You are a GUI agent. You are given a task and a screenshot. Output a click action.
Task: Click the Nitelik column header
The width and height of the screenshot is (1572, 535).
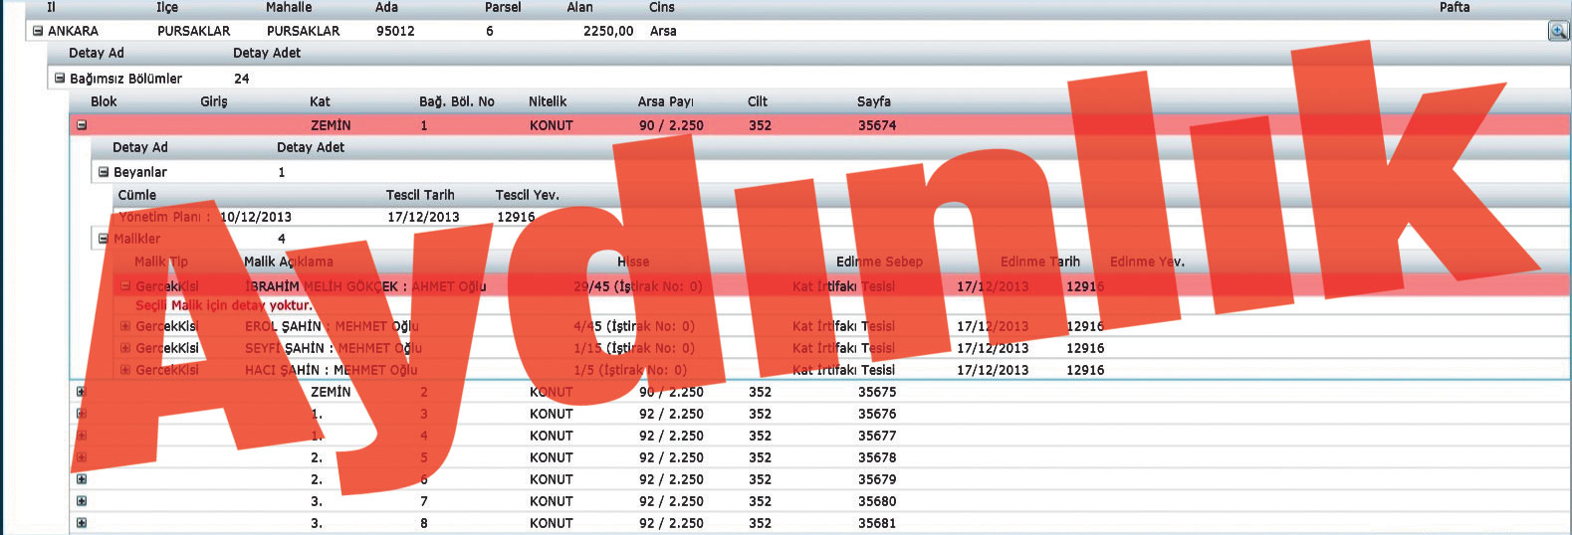click(548, 101)
